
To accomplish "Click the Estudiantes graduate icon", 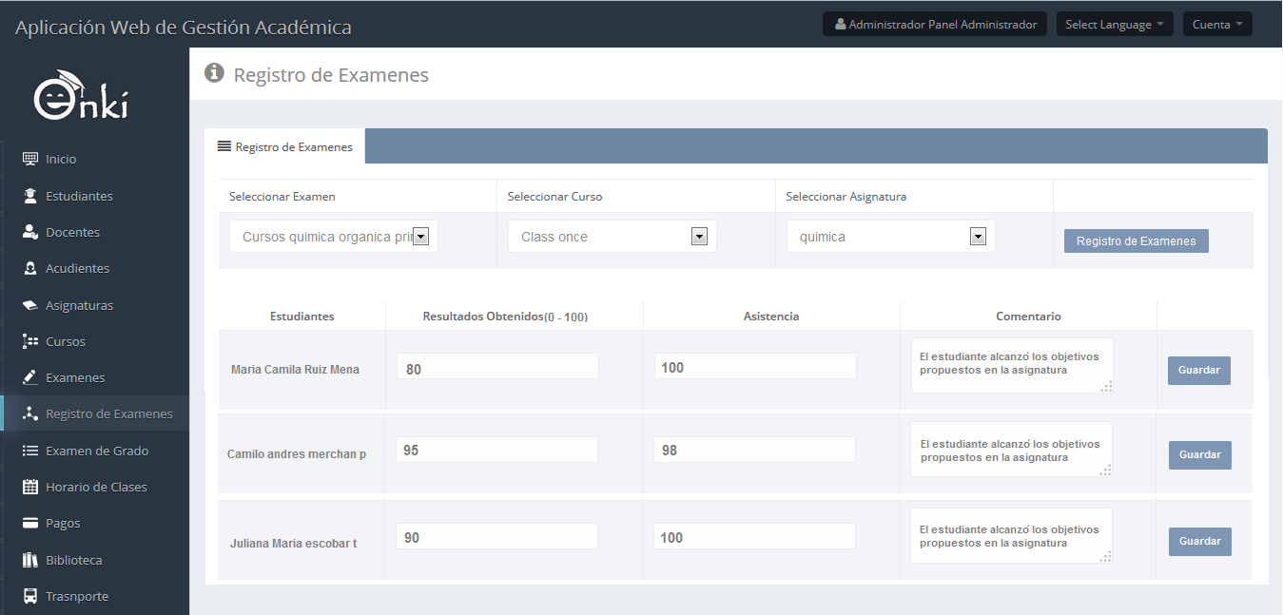I will 30,196.
